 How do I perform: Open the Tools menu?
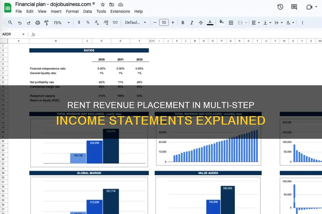[x=101, y=12]
